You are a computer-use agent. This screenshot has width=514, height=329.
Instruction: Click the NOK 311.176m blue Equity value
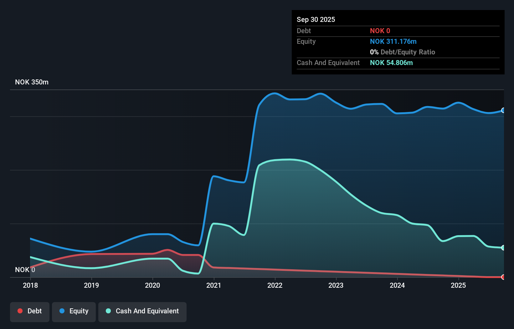coord(393,41)
